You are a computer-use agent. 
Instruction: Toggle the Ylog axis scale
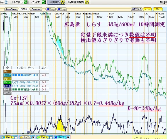pos(62,9)
